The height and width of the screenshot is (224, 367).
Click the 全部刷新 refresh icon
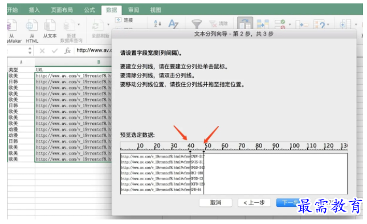pos(98,25)
